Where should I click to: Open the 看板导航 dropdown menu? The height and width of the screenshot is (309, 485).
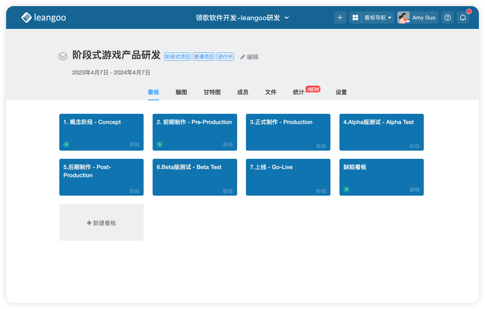(378, 18)
